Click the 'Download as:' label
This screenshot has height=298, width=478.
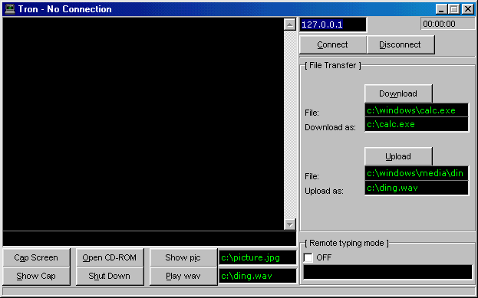point(330,127)
